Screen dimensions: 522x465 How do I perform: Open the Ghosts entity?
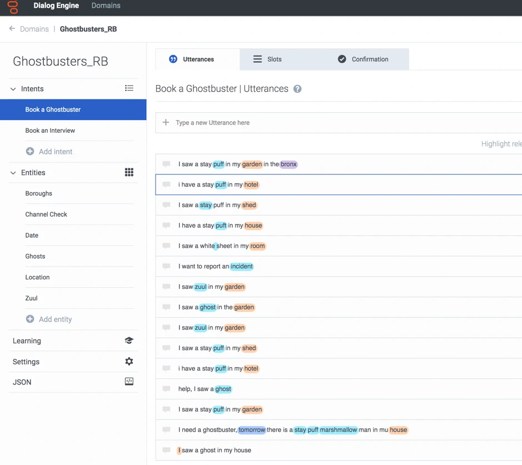pos(35,256)
